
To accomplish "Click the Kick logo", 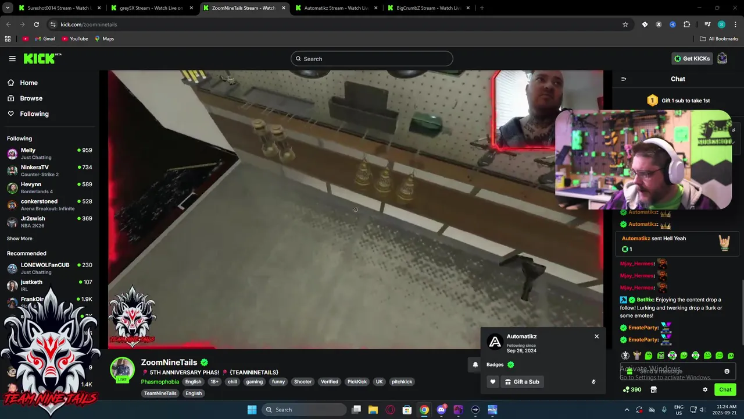I will pos(42,58).
